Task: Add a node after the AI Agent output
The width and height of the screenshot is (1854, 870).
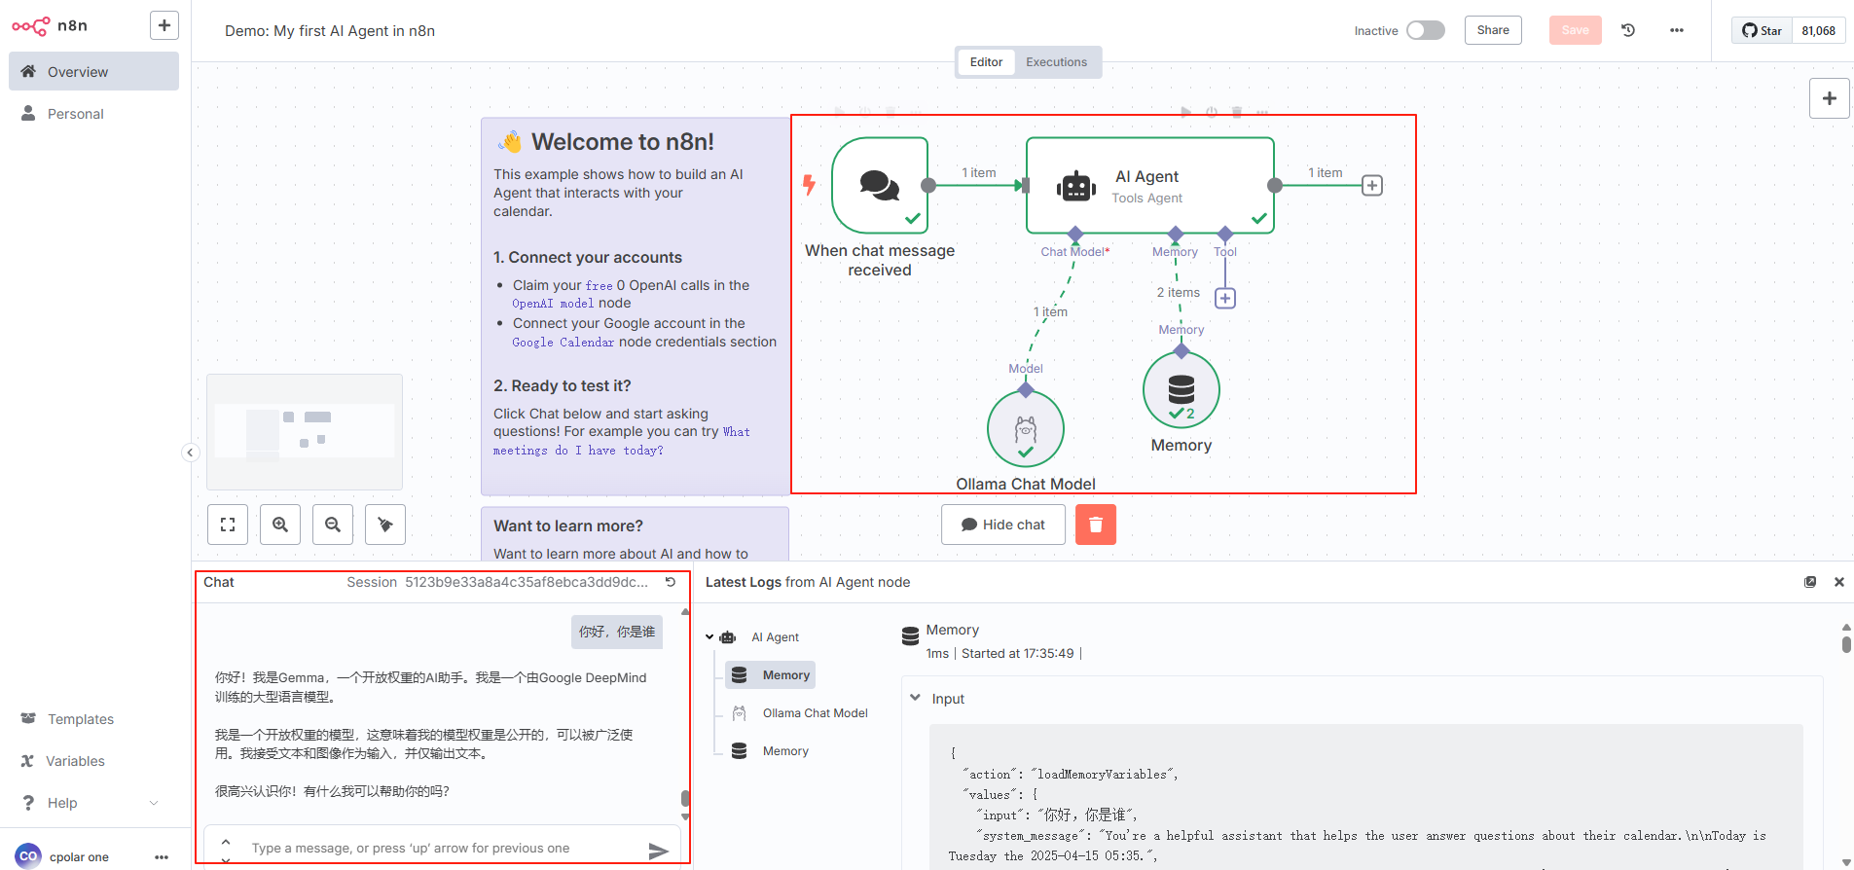Action: click(1372, 186)
